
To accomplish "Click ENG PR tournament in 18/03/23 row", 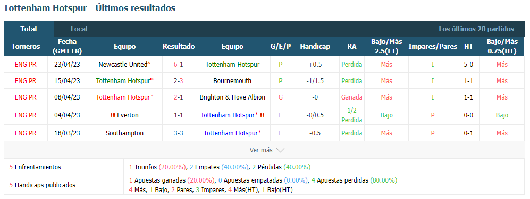I will [26, 133].
